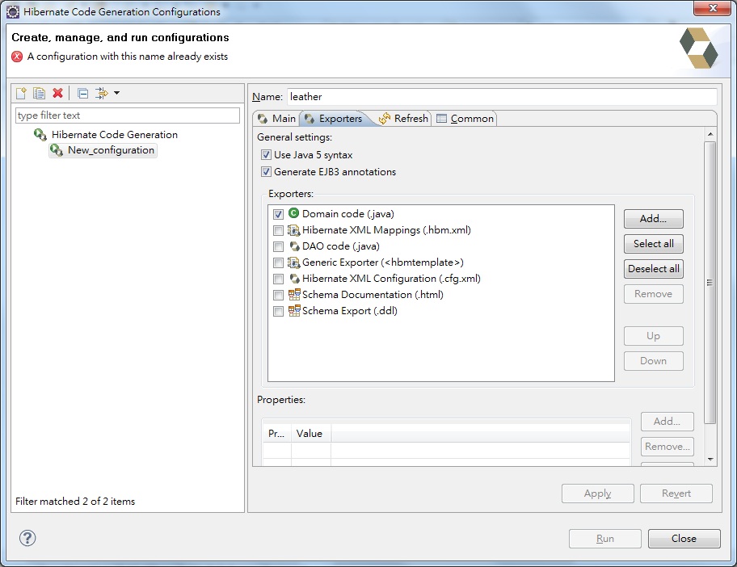Switch to the Main tab

coord(277,119)
